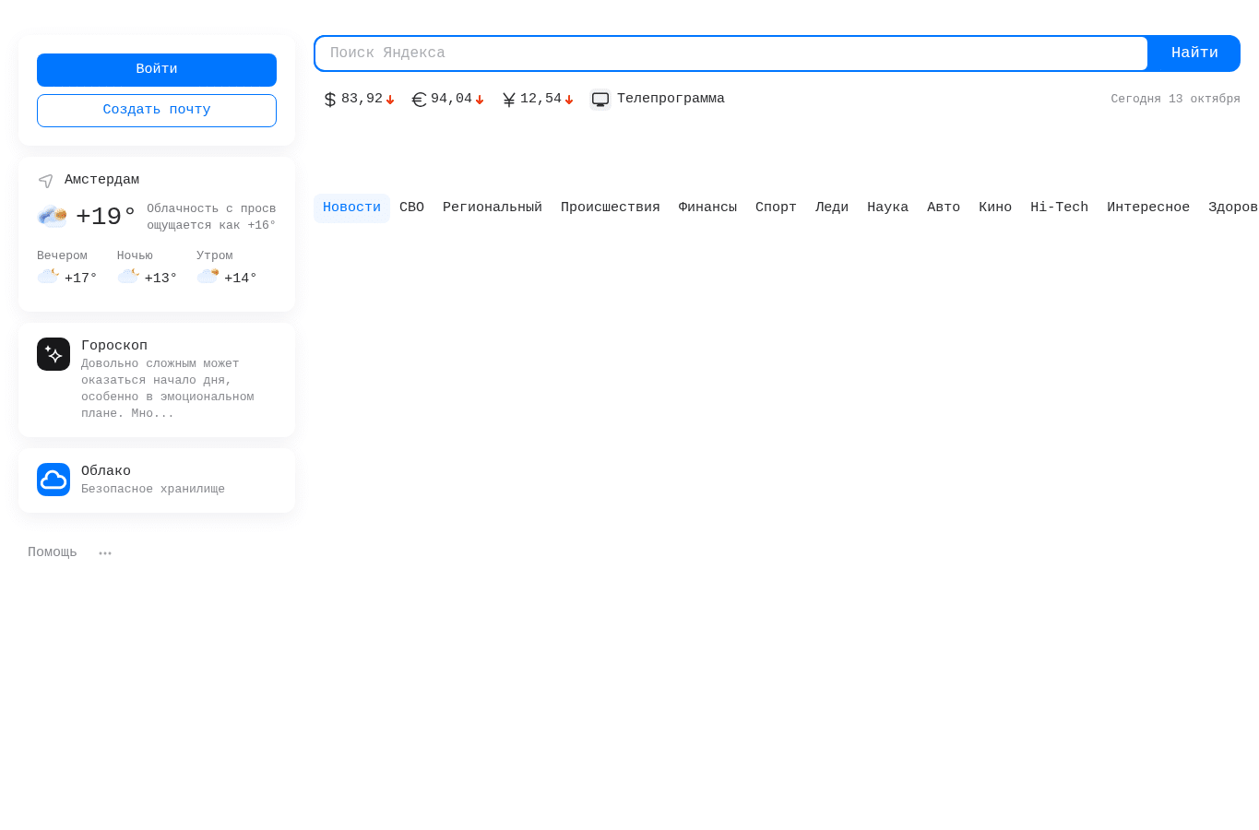
Task: Focus the Поиск Яндекса search field
Action: (731, 53)
